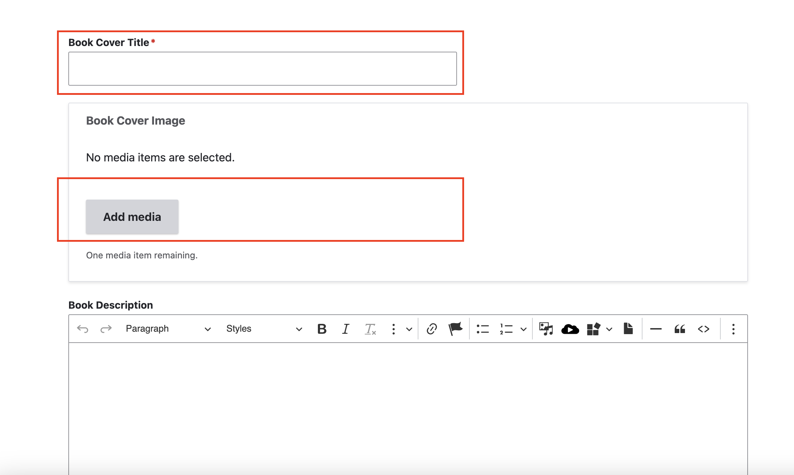
Task: Expand the extra formatting dropdown arrow
Action: pos(409,329)
